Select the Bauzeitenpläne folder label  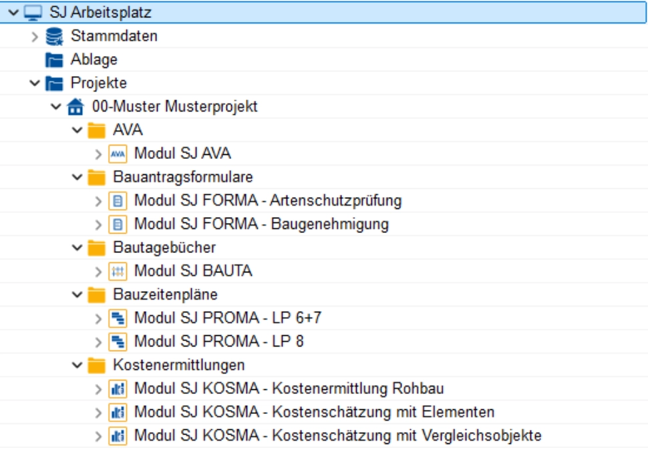click(165, 294)
